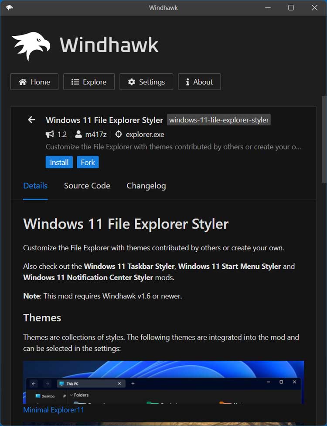Click the vertical scrollbar thumb
Screen dimensions: 327x426
point(324,139)
